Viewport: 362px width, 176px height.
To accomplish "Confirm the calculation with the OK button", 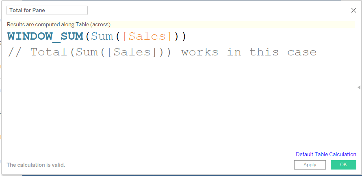I will [x=344, y=165].
